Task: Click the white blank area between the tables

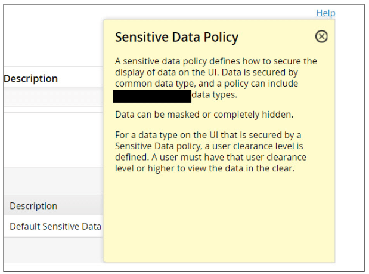Action: tap(54, 139)
